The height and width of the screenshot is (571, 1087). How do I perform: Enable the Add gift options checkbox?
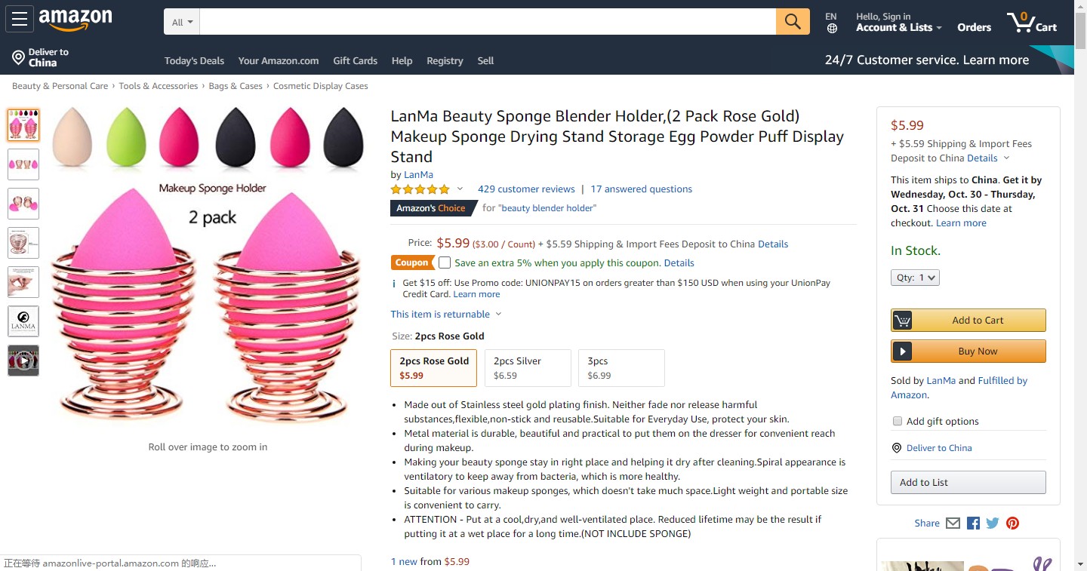[x=898, y=421]
